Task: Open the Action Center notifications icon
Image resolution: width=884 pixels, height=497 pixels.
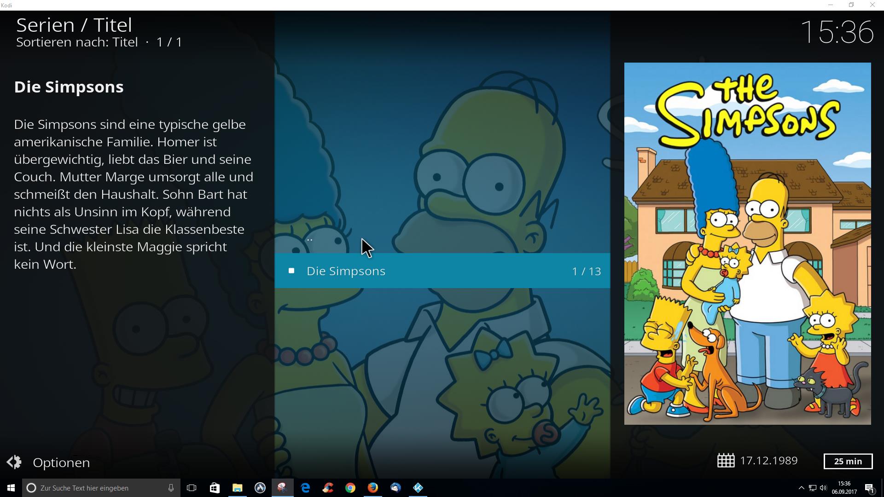Action: point(869,488)
